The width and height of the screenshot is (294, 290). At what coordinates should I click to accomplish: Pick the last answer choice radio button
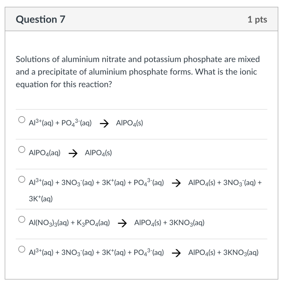coord(22,249)
